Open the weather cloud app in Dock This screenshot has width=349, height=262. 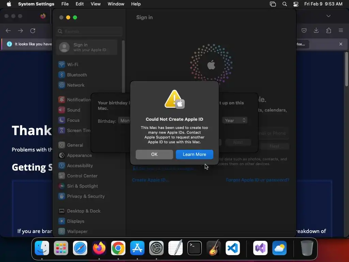click(279, 248)
